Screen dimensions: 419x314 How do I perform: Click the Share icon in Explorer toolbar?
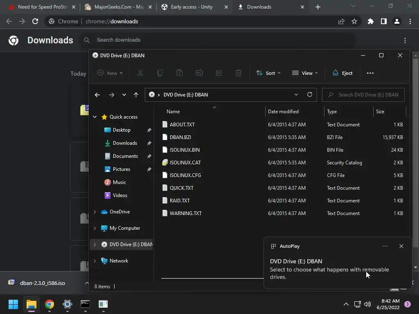coord(219,73)
